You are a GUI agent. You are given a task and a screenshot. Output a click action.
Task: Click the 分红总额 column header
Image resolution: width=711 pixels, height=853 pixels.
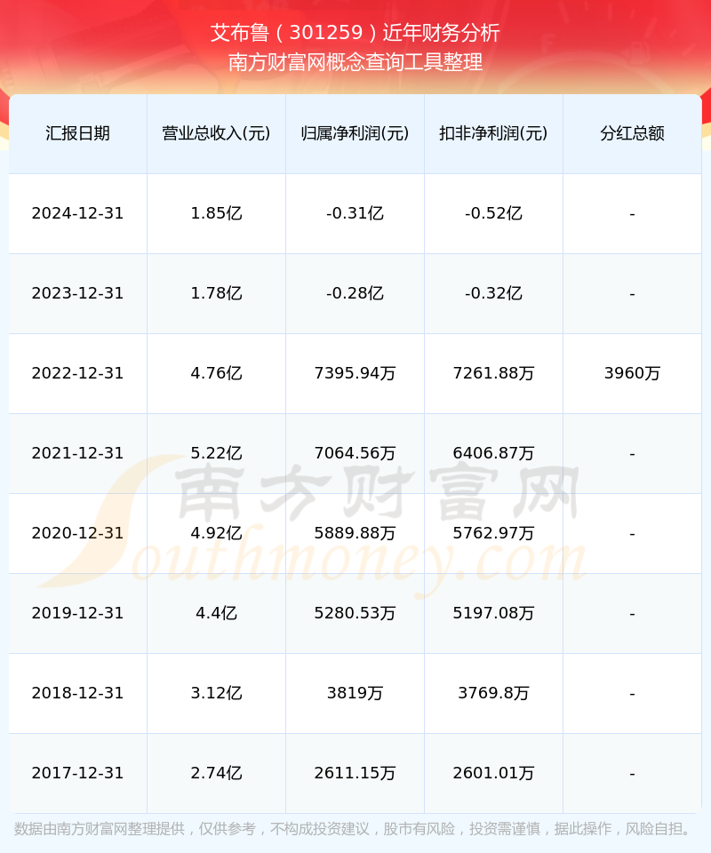click(632, 133)
